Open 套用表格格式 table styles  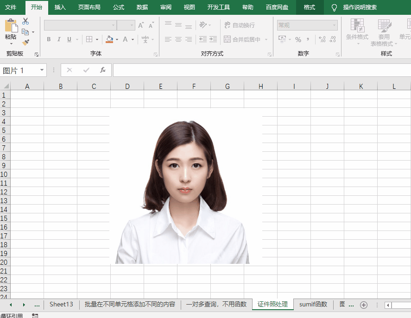tap(384, 32)
